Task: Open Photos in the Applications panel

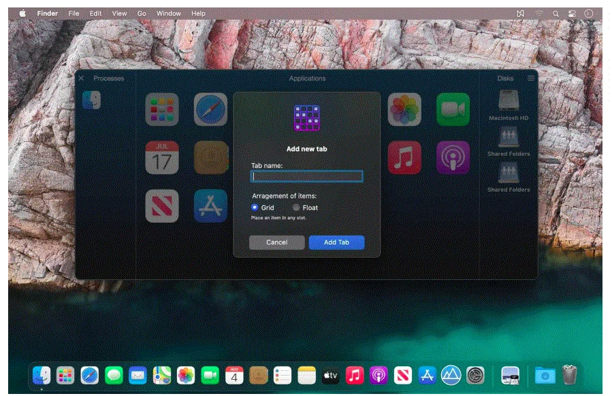Action: (x=404, y=109)
